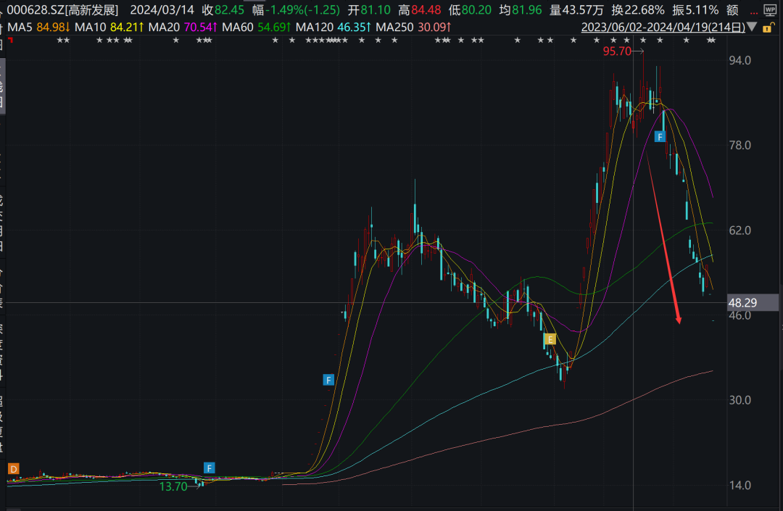Click the 13.70 low price annotation
Screen dimensions: 783x511
[x=174, y=487]
